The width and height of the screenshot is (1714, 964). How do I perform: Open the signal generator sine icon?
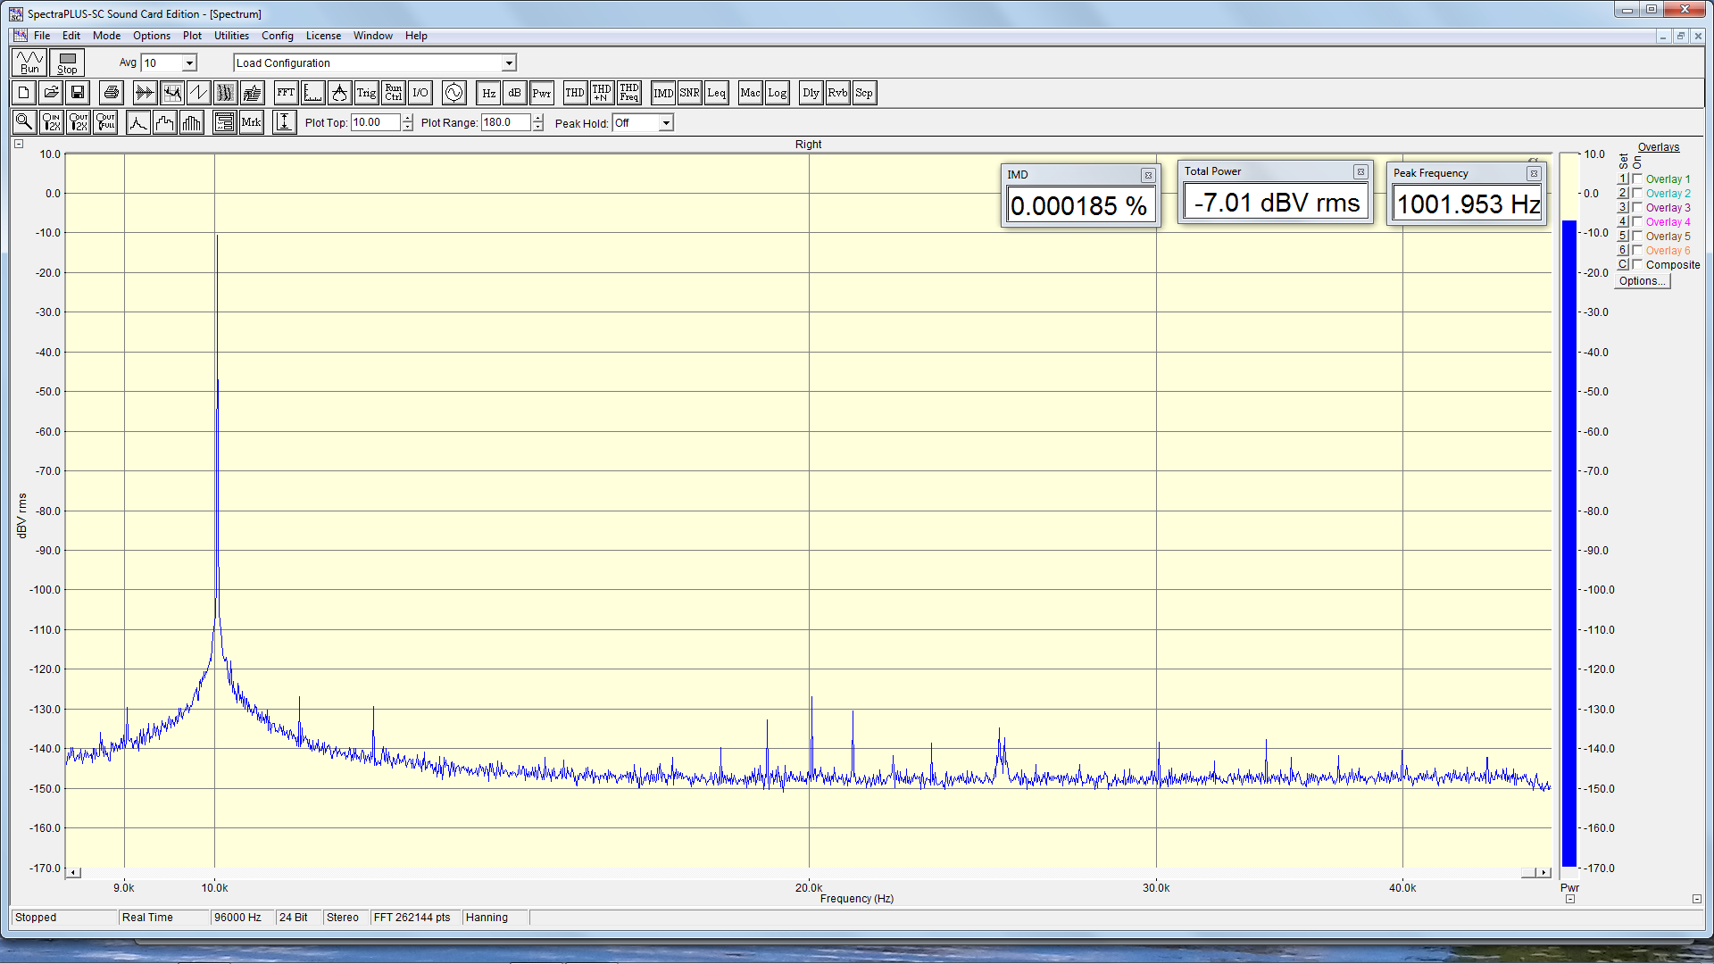pos(453,93)
